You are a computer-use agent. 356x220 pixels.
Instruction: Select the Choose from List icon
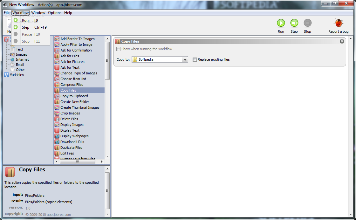(x=57, y=79)
